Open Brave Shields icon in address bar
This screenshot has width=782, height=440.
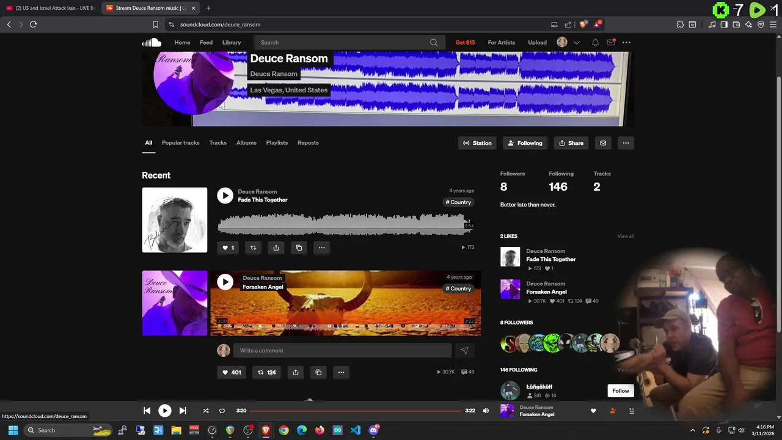(x=583, y=24)
